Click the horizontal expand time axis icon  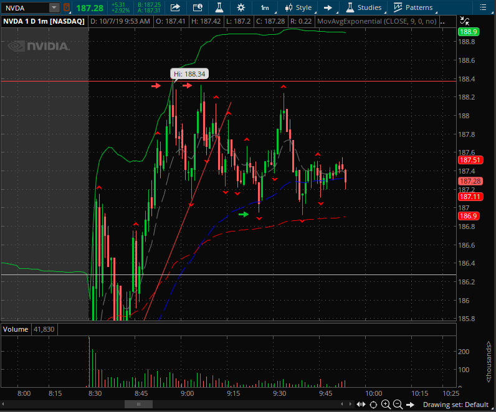[361, 405]
